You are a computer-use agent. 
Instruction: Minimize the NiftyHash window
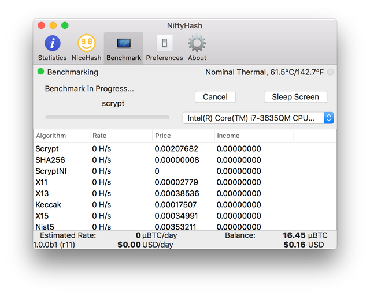tap(53, 25)
